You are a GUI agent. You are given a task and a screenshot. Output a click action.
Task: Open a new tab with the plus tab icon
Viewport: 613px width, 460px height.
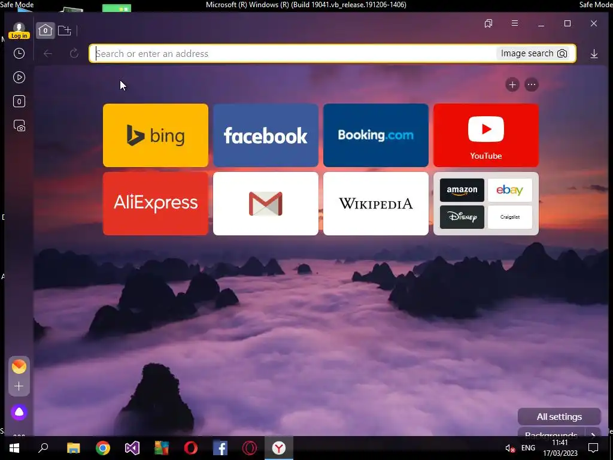click(x=65, y=30)
